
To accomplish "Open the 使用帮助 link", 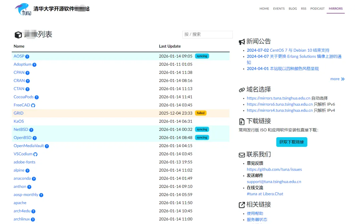I will coord(255,213).
